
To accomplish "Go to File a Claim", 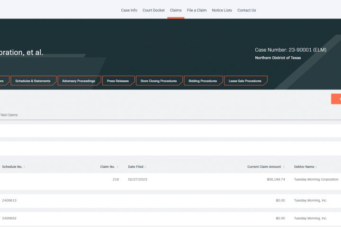I will (197, 10).
